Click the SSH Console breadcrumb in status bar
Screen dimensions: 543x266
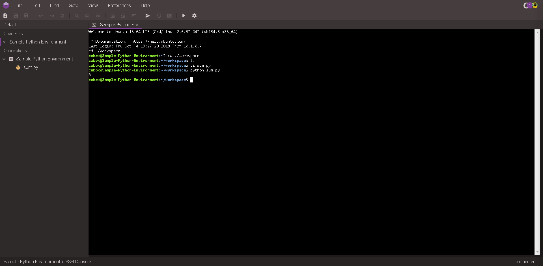(78, 261)
